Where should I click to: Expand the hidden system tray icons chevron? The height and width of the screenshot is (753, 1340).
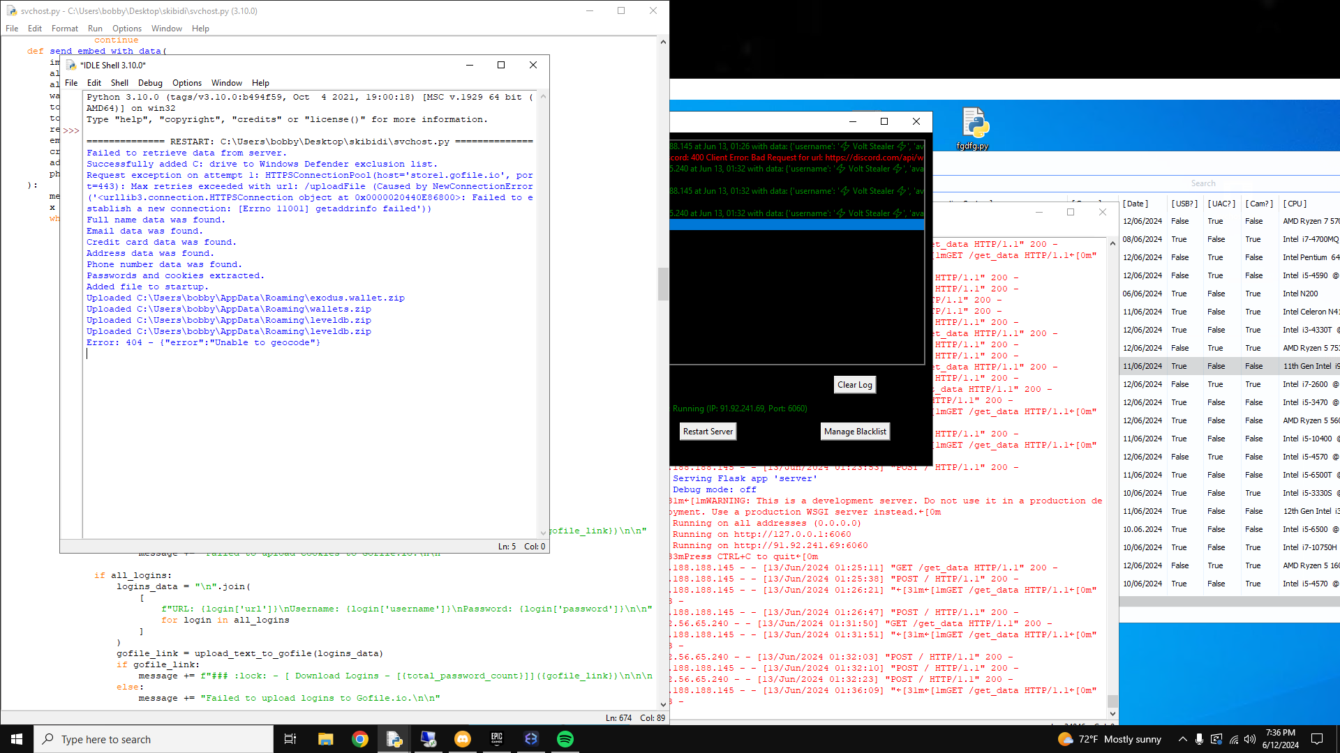1182,739
